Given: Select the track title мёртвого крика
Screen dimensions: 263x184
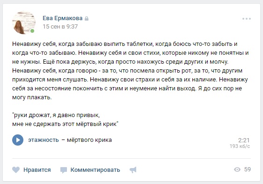Looking at the screenshot, I should click(x=89, y=140).
